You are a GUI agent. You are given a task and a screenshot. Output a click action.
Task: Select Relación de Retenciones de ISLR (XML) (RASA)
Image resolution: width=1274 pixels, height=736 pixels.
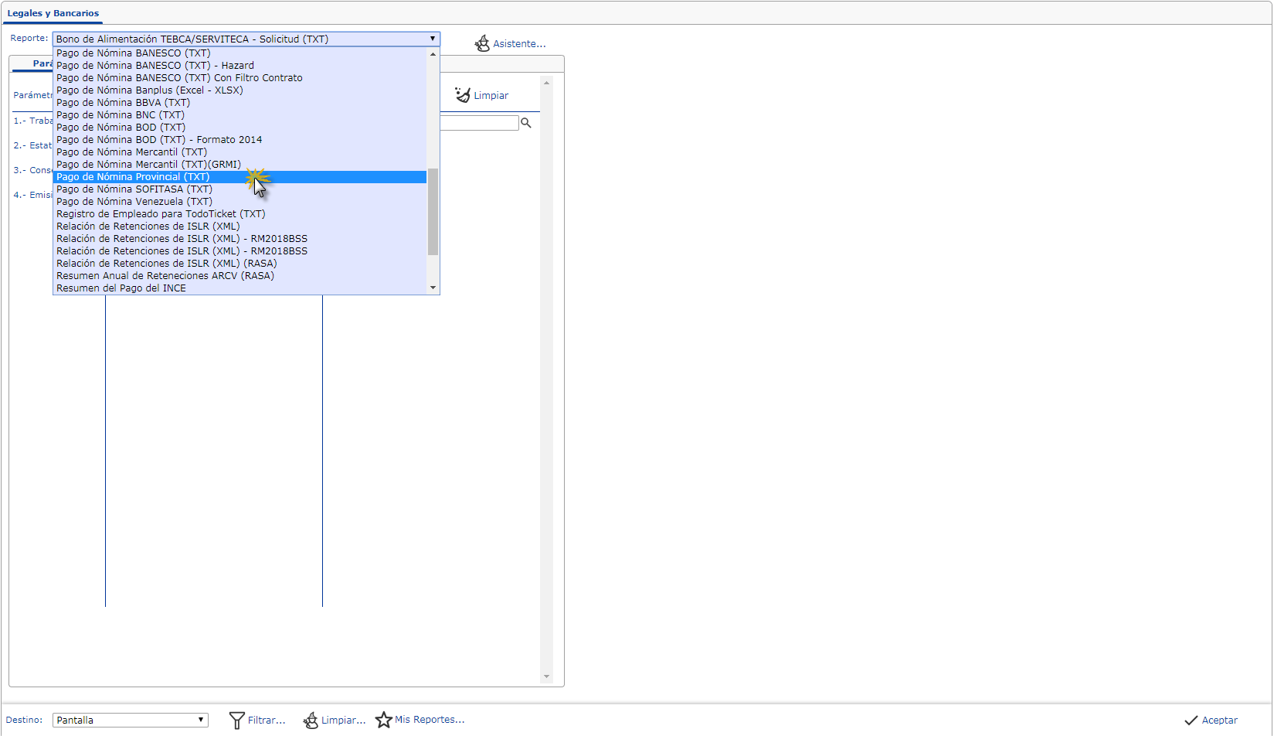coord(240,264)
